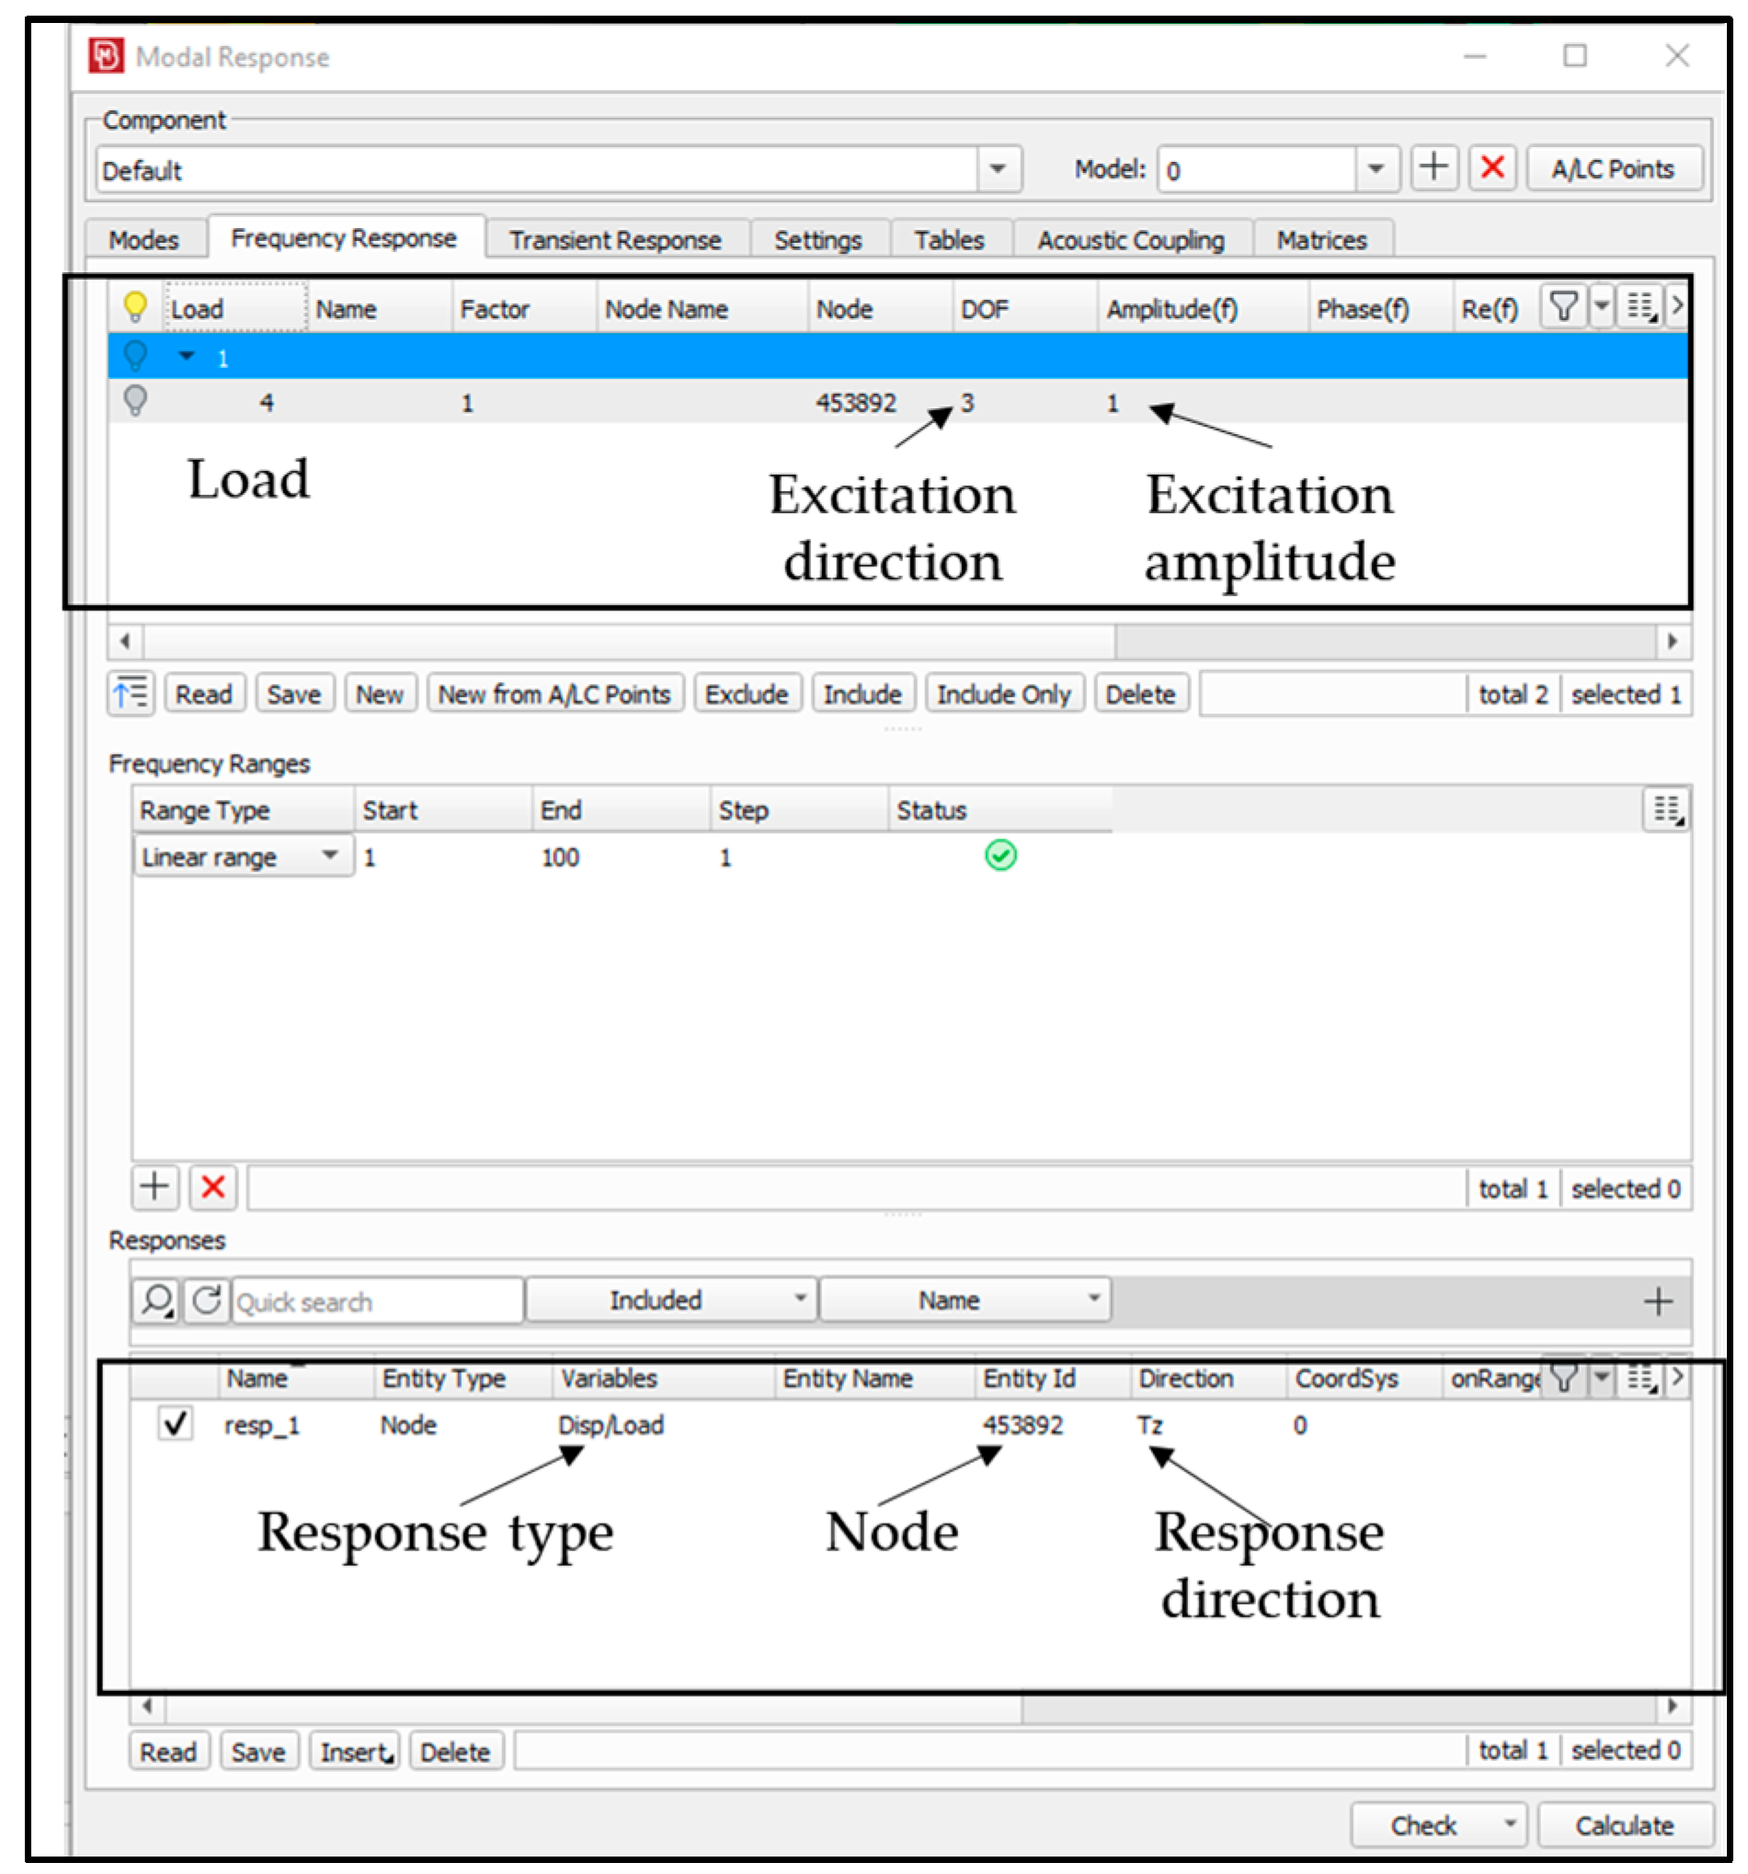Viewport: 1748px width, 1874px height.
Task: Click the A/LC Points button
Action: (x=1612, y=167)
